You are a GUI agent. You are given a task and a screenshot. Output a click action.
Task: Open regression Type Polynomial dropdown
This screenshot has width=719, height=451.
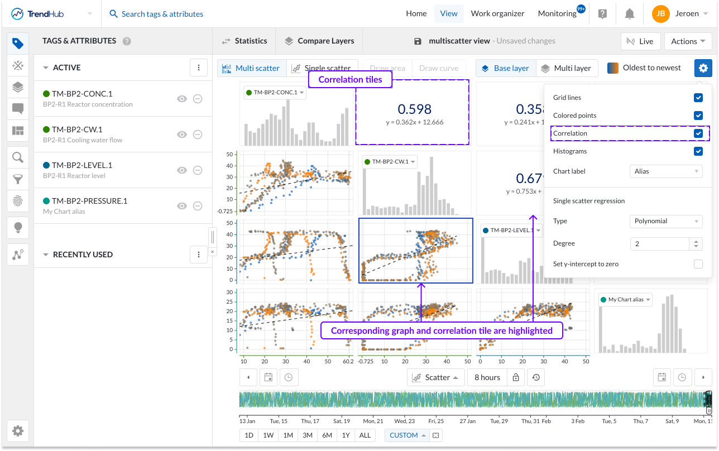(x=665, y=221)
